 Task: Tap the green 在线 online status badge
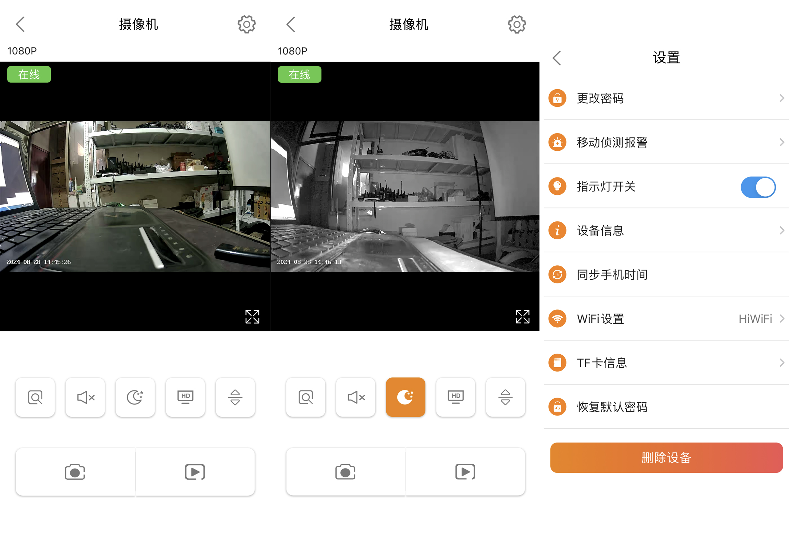tap(29, 74)
